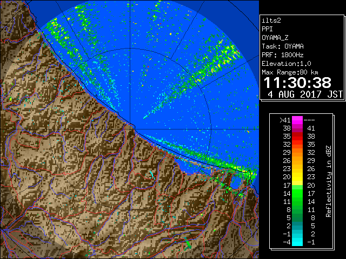346x259 pixels.
Task: Click the 'PRF: 1800Hz' line
Action: tap(282, 55)
